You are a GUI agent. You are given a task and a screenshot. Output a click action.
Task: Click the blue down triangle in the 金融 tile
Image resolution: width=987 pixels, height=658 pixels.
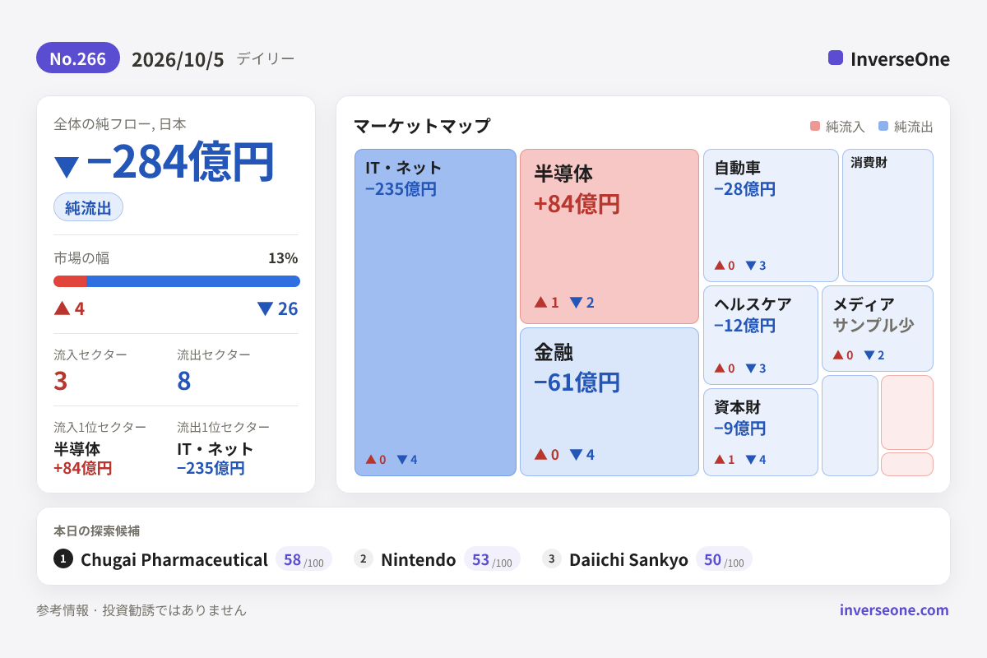pos(576,454)
